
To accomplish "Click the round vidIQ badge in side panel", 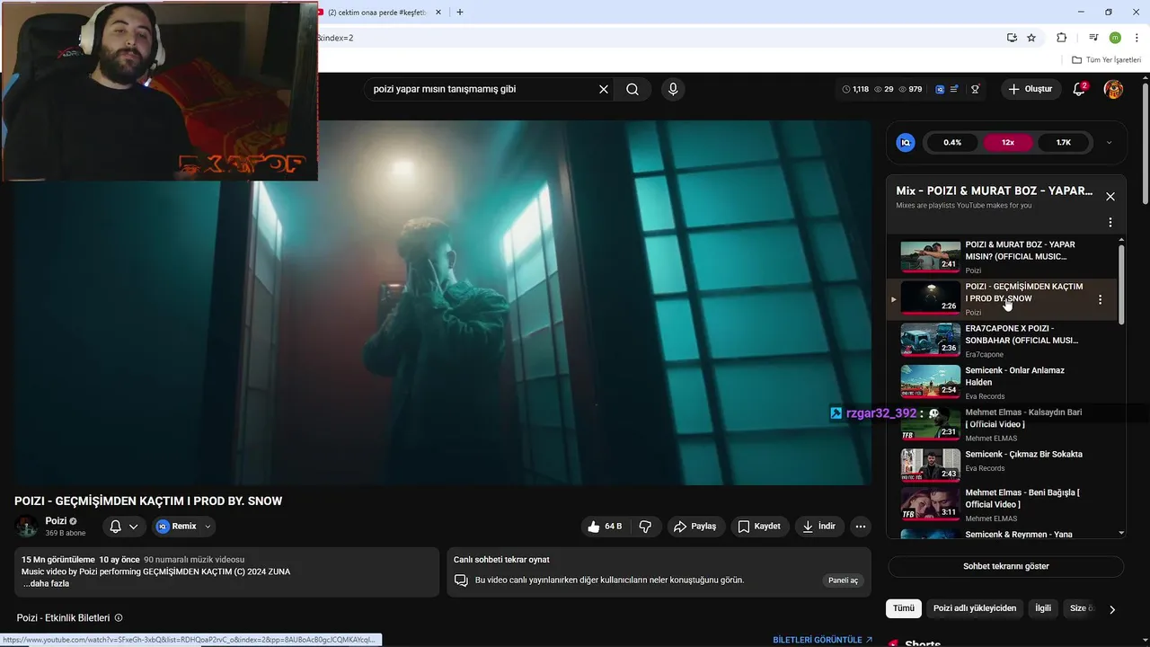I will tap(906, 142).
